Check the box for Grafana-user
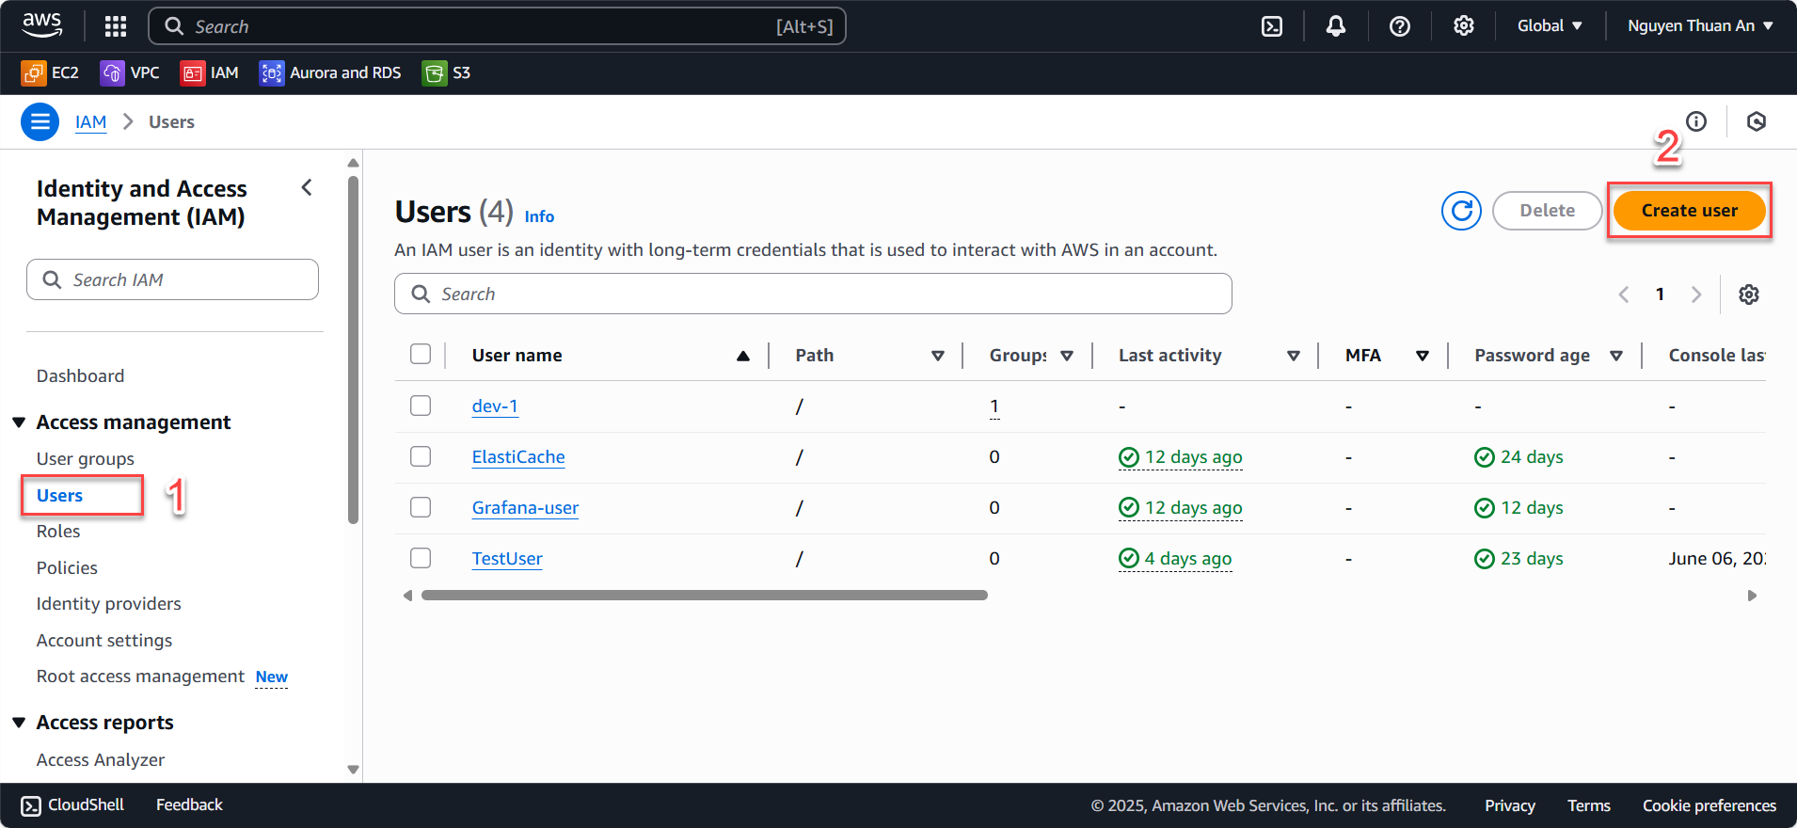The width and height of the screenshot is (1797, 828). pyautogui.click(x=421, y=507)
